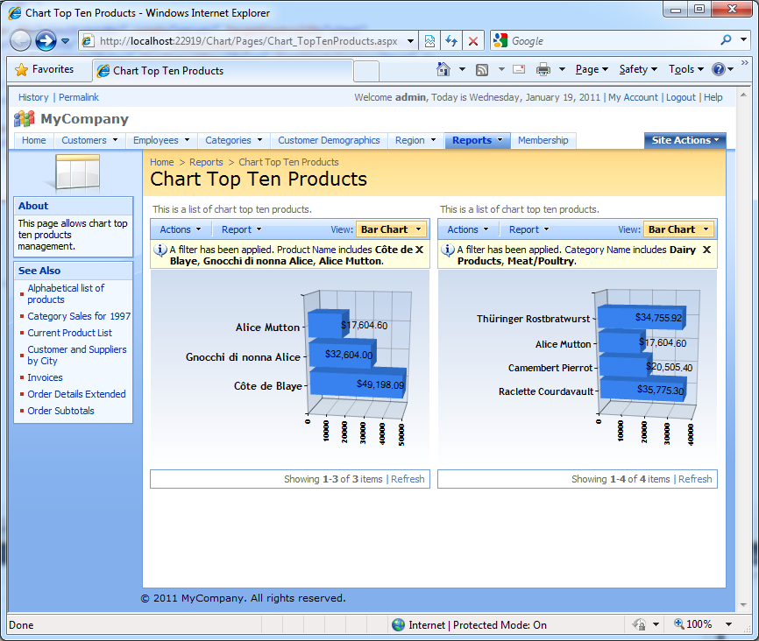This screenshot has height=641, width=759.
Task: Open the My Account link
Action: pyautogui.click(x=633, y=97)
